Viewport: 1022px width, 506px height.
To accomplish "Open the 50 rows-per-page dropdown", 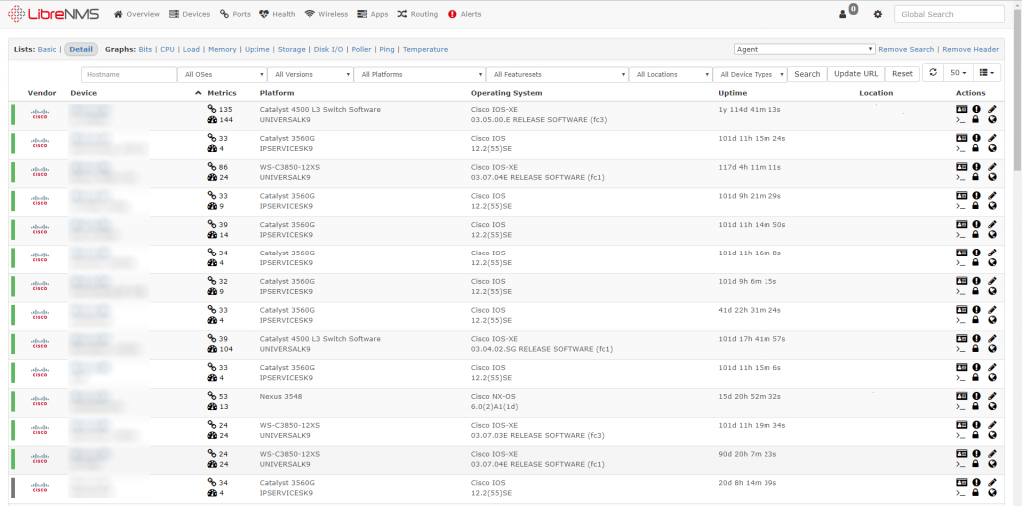I will 958,73.
